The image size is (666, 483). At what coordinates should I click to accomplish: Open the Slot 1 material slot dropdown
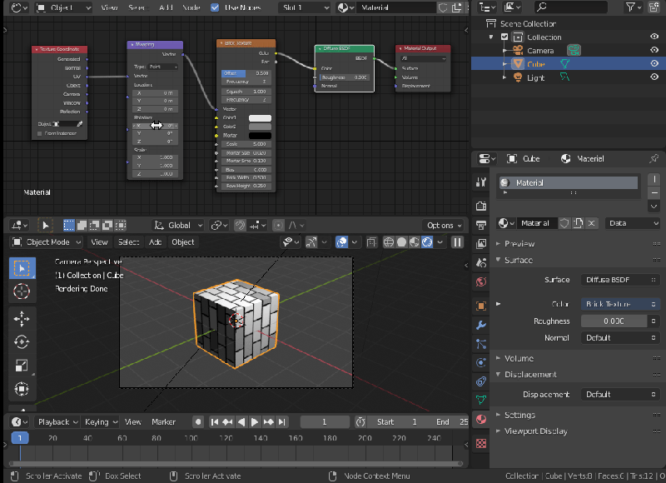[304, 7]
